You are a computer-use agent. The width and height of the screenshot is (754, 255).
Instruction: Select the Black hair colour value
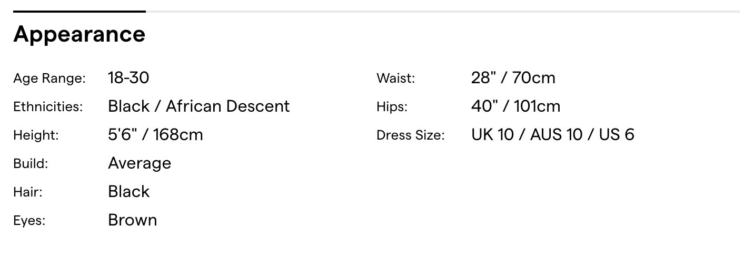[128, 192]
